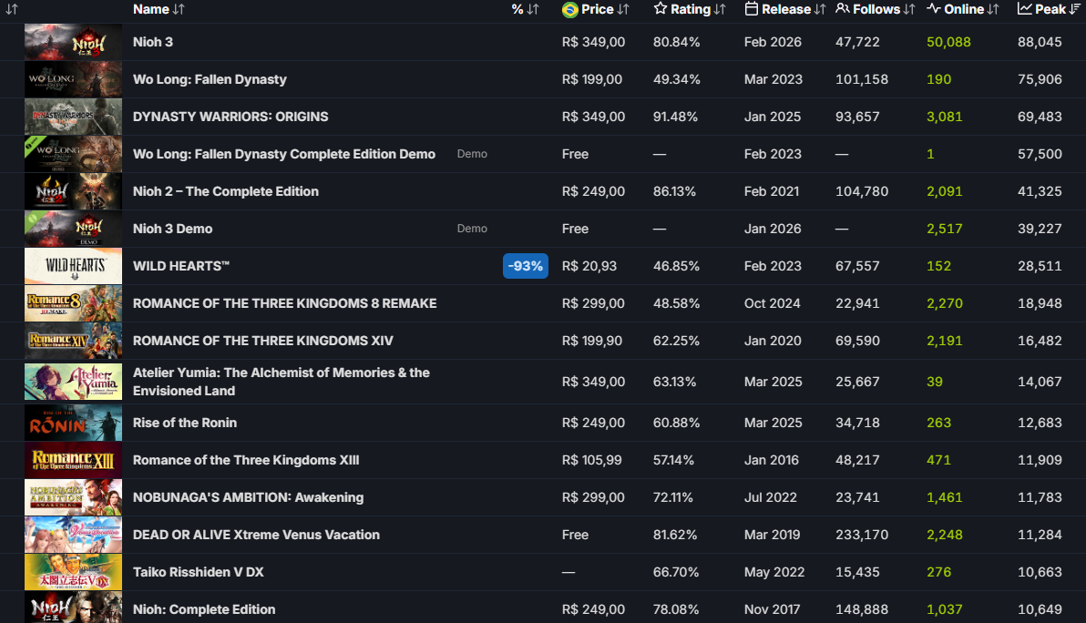Click the calendar icon beside Release

[x=752, y=9]
